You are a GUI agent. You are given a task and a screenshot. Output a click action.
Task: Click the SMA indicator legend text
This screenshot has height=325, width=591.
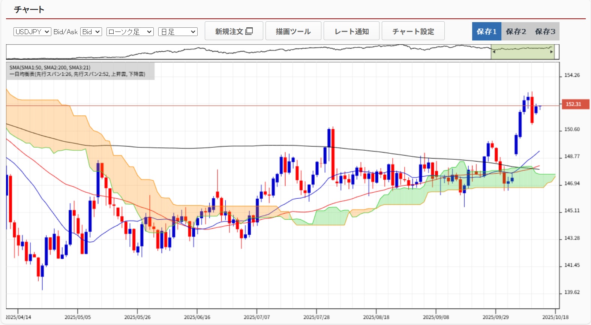[50, 67]
